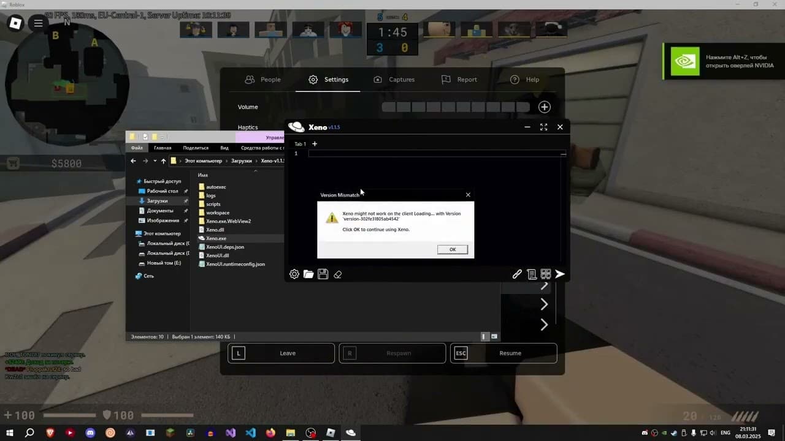
Task: Select the logs folder
Action: (207, 195)
